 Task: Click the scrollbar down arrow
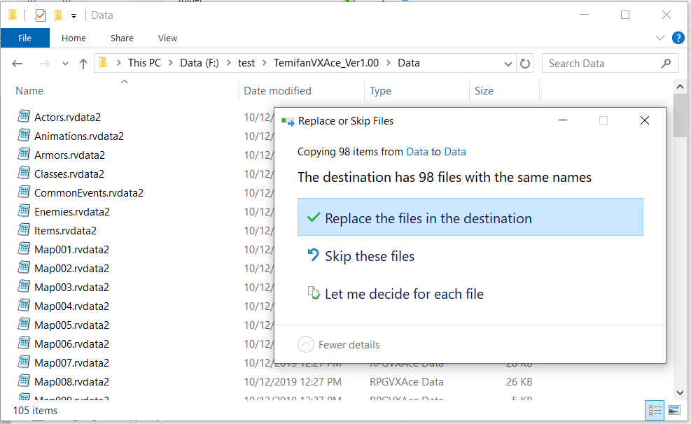[680, 393]
